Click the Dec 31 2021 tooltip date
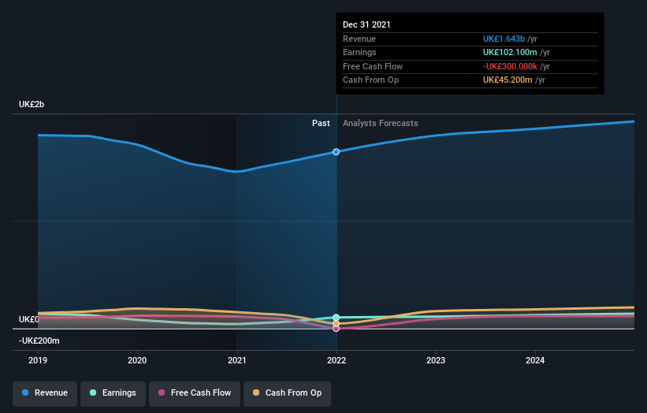The width and height of the screenshot is (647, 413). (366, 24)
